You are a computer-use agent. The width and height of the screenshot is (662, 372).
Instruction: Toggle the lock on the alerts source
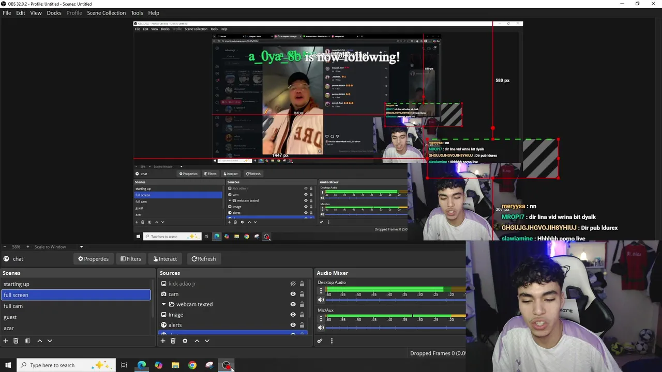click(x=302, y=325)
